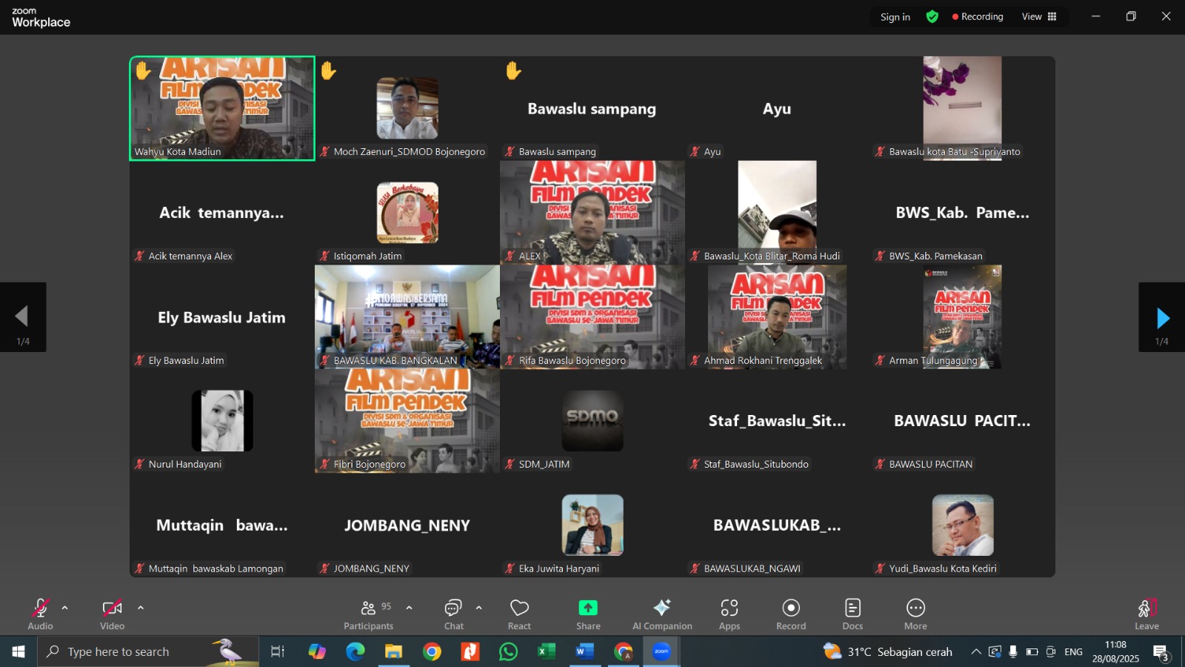Expand the video settings arrow
Screen dimensions: 1185x667
[x=141, y=608]
